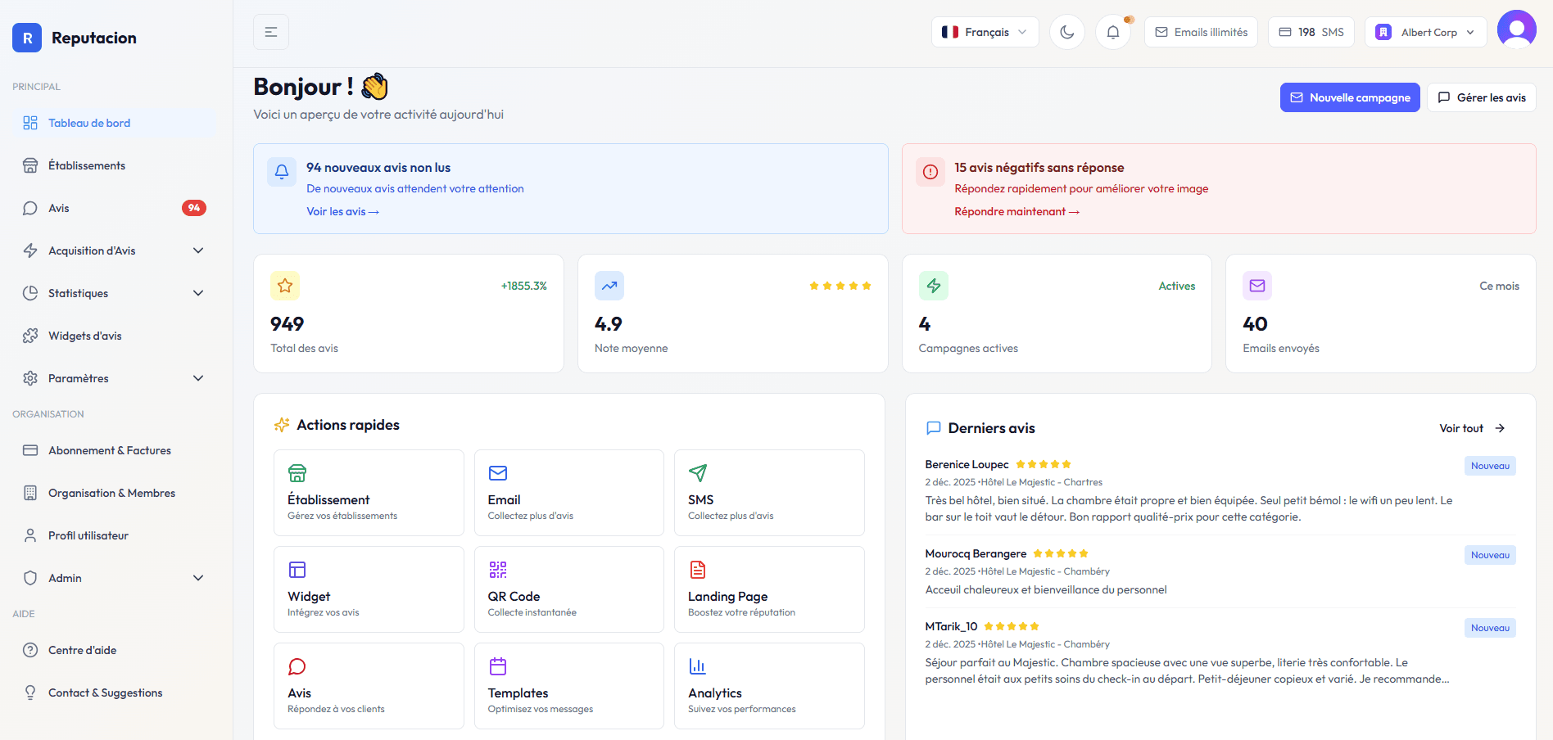Screen dimensions: 1553x740
Task: Open the user avatar profile menu
Action: [1516, 30]
